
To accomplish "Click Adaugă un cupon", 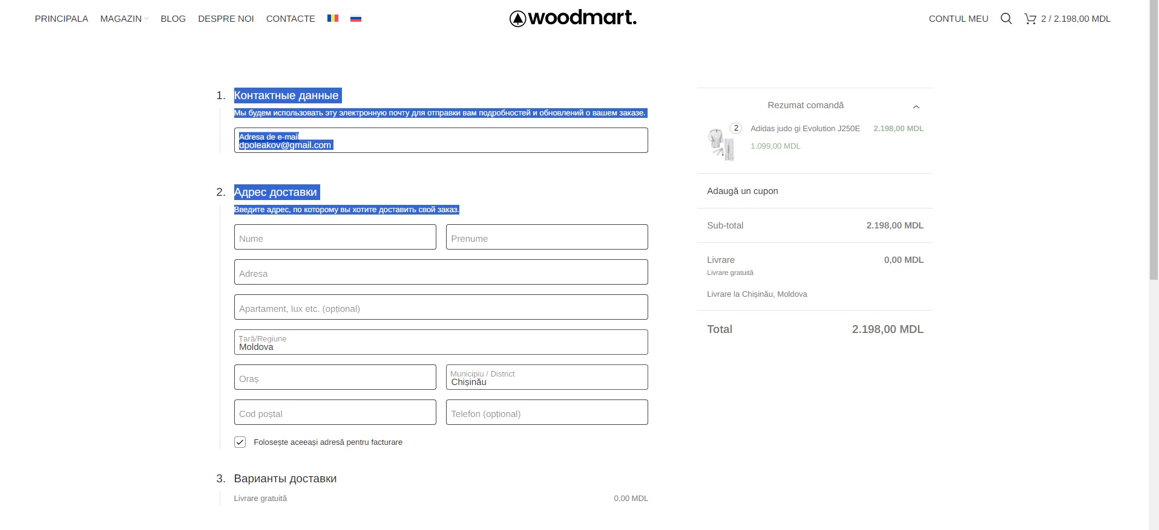I will [743, 191].
